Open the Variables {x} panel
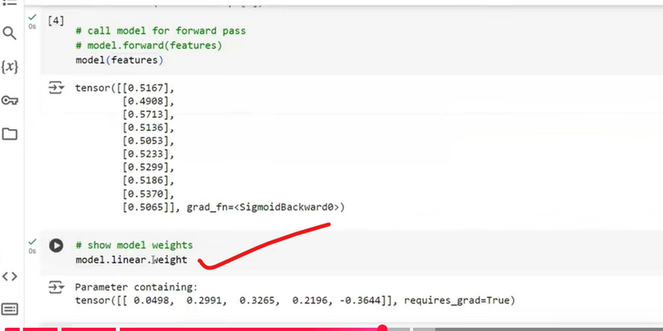 pyautogui.click(x=10, y=67)
